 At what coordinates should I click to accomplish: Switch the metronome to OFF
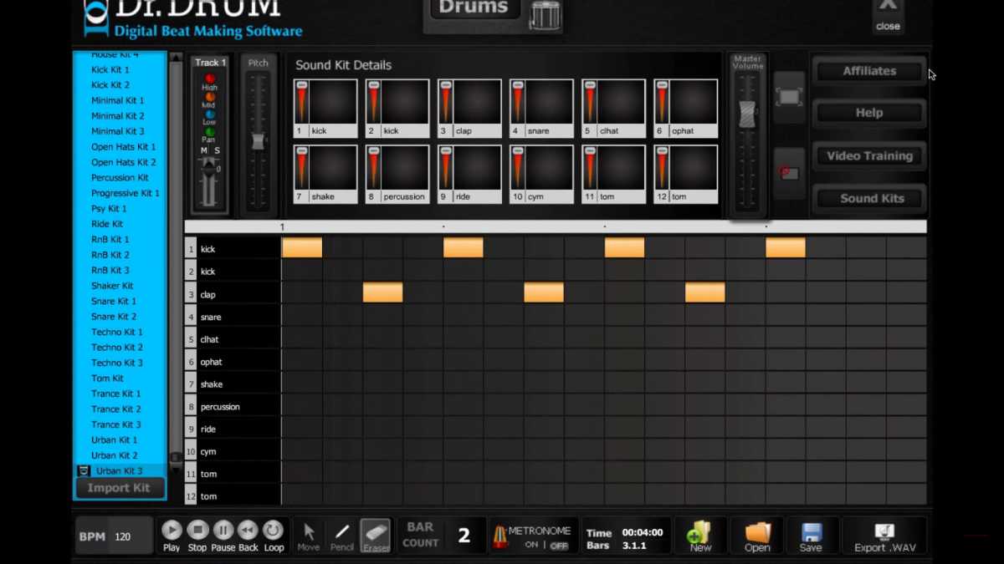[x=559, y=546]
